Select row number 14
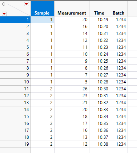The width and height of the screenshot is (137, 153). (15, 110)
